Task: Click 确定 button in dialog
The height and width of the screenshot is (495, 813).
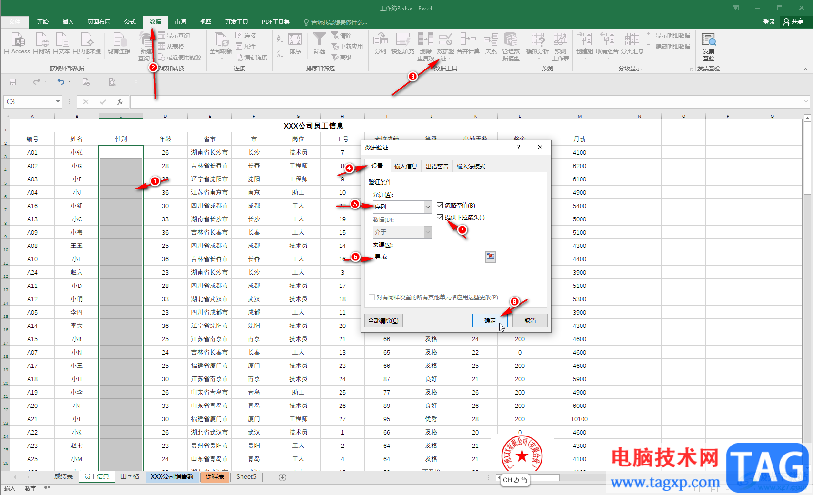Action: pyautogui.click(x=490, y=320)
